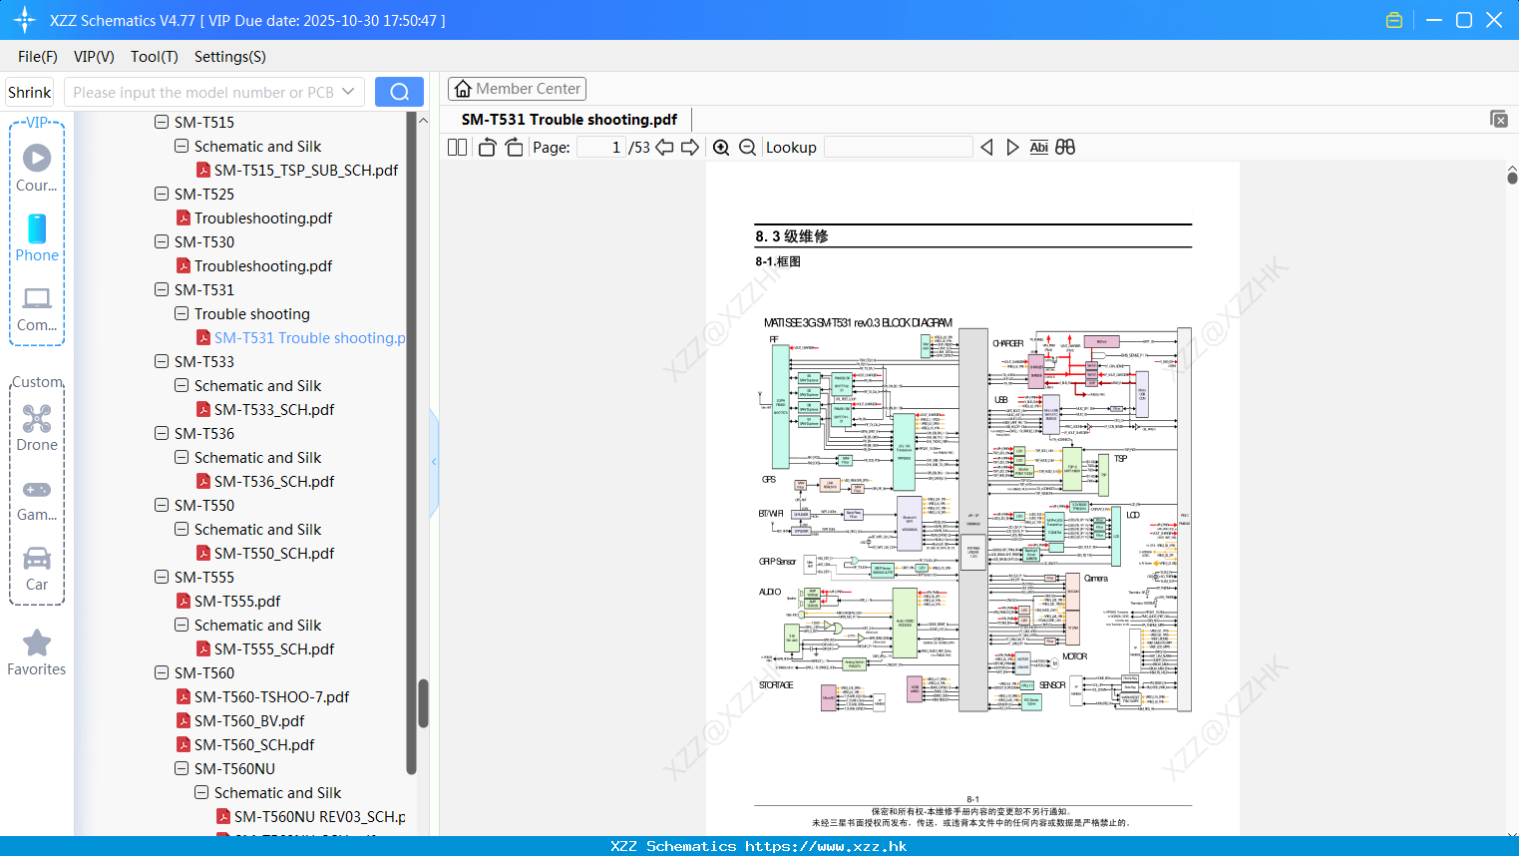Toggle the two-page side-by-side view
The image size is (1519, 856).
[x=458, y=148]
